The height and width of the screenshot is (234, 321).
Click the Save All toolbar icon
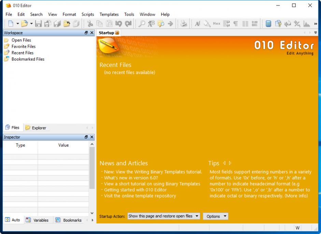pyautogui.click(x=57, y=24)
